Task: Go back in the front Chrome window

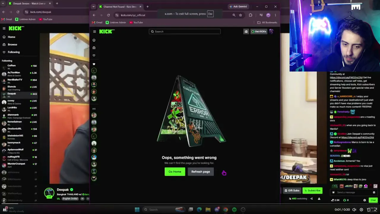Action: coord(94,15)
